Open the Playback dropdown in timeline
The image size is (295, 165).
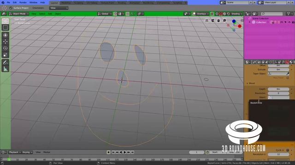(15, 152)
